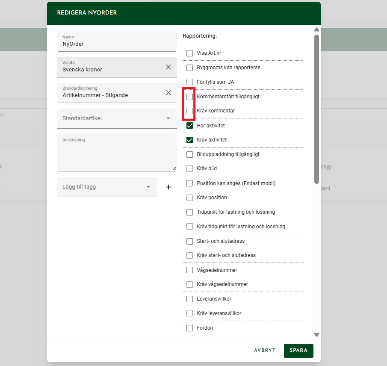The image size is (387, 366).
Task: Clear the Standardsortering field with its X icon
Action: pyautogui.click(x=168, y=92)
